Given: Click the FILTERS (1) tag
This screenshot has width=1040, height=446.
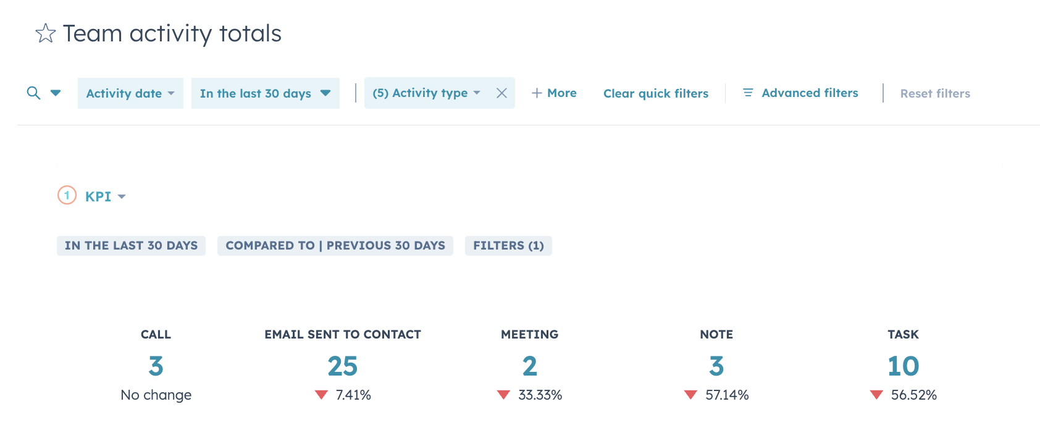Looking at the screenshot, I should (x=508, y=246).
